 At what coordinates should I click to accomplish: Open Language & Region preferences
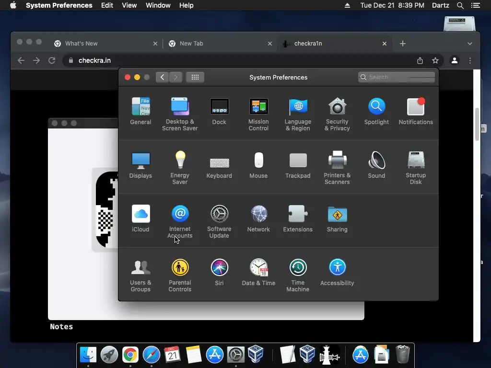point(298,114)
